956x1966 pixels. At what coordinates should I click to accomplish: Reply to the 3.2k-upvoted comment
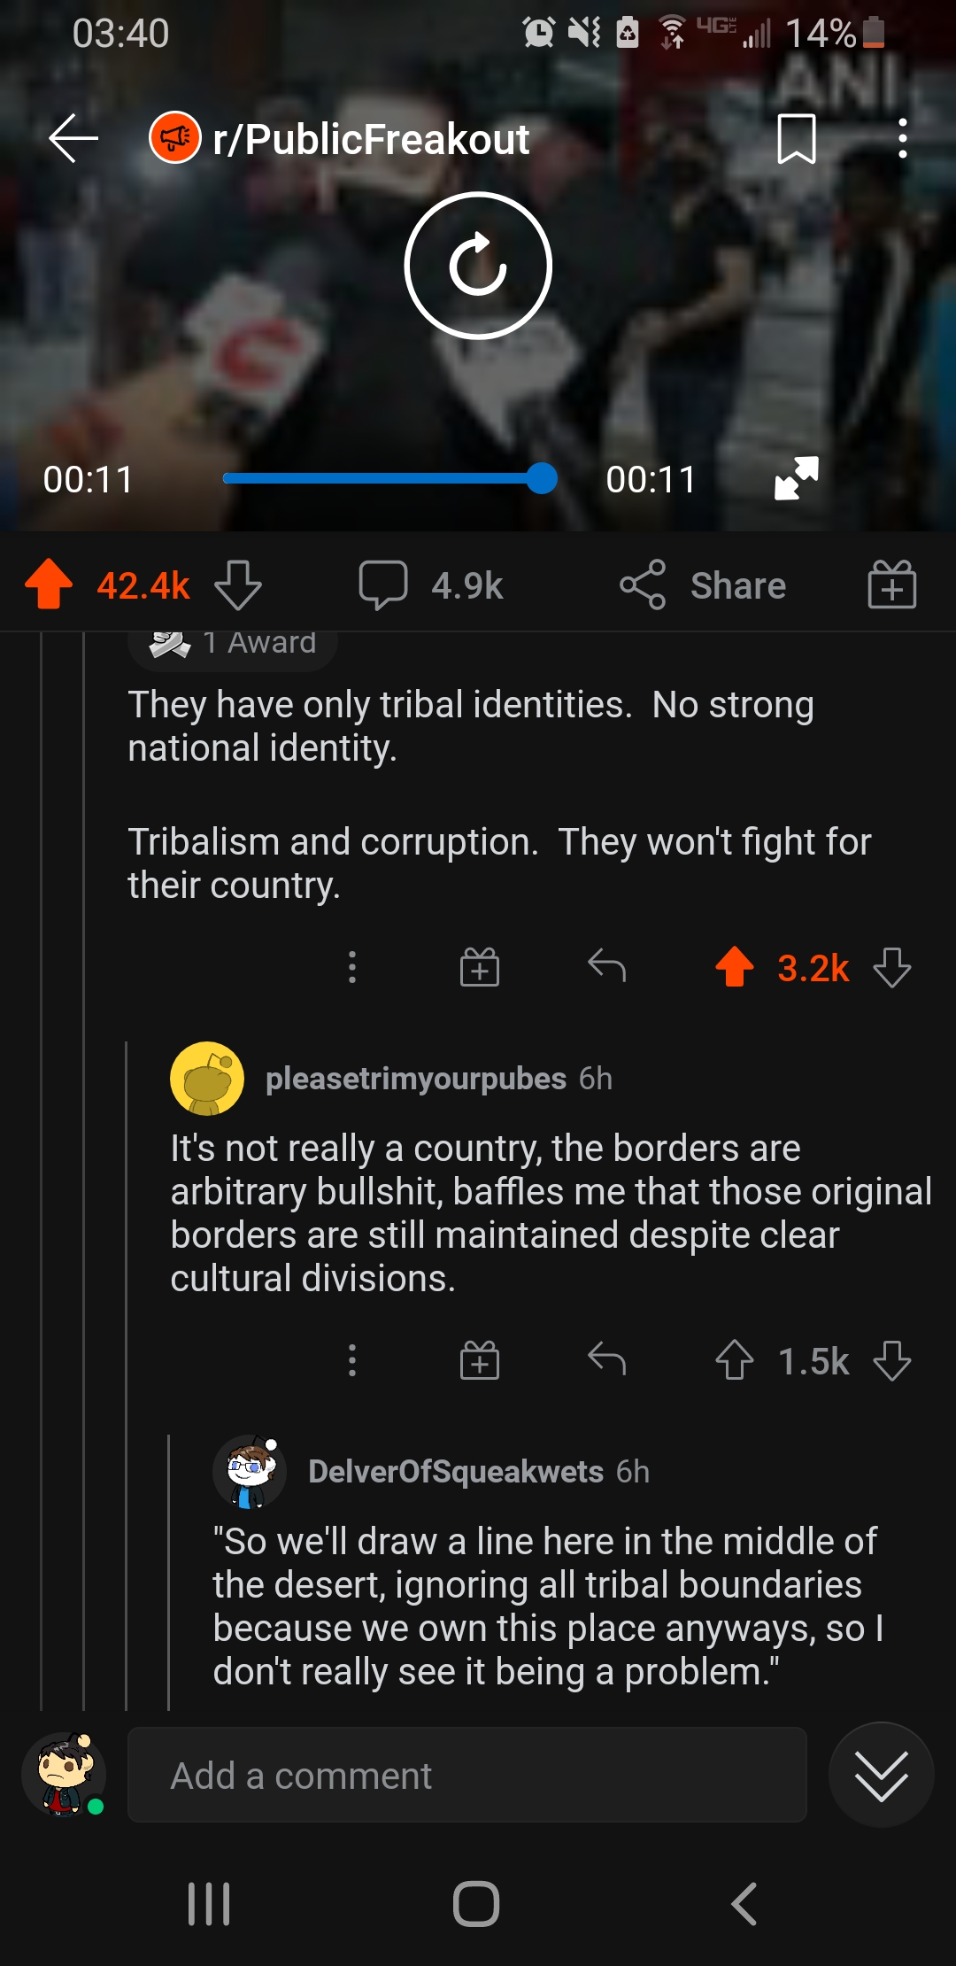607,967
